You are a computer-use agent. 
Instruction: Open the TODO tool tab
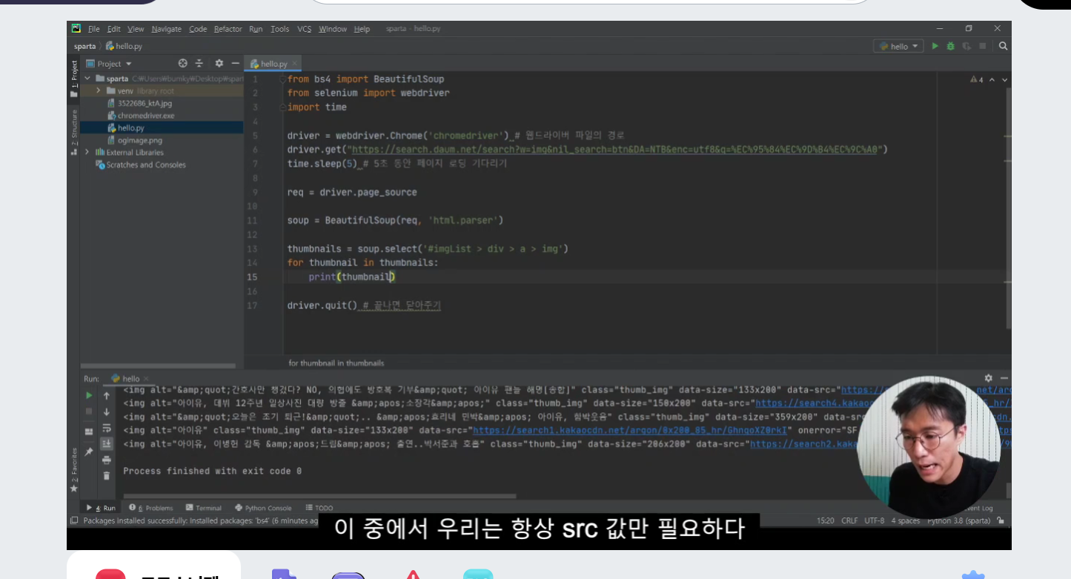point(319,508)
